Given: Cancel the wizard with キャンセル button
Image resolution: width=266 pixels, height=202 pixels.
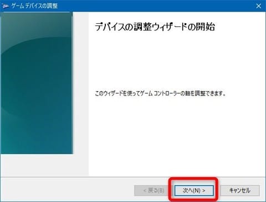Looking at the screenshot, I should [x=240, y=190].
